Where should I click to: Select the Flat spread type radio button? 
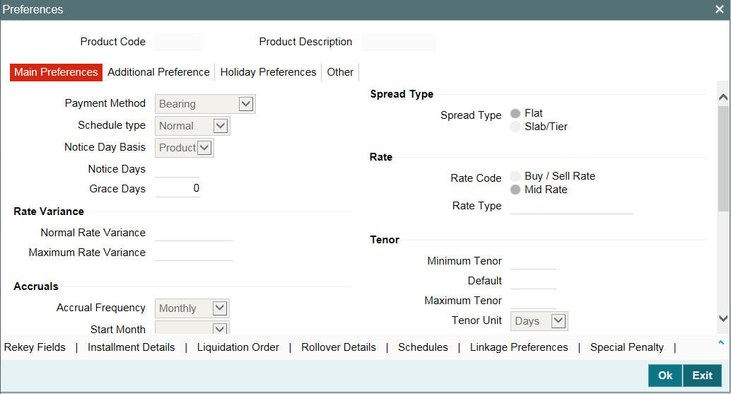[515, 113]
